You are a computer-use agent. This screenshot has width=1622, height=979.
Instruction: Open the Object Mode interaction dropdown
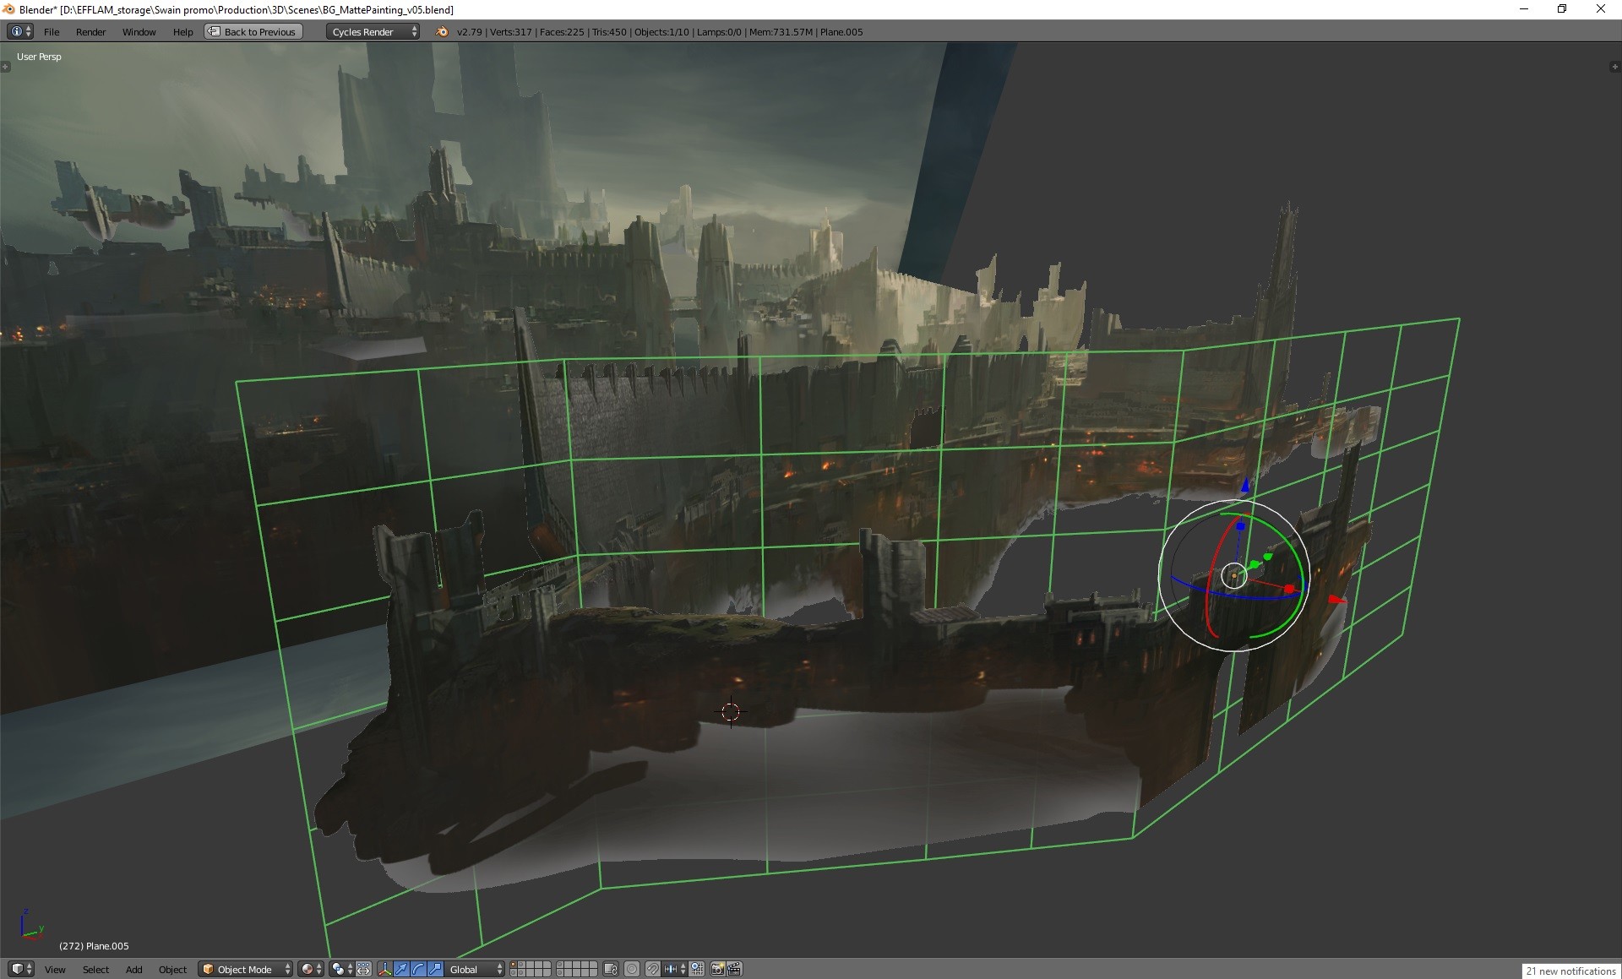click(245, 969)
